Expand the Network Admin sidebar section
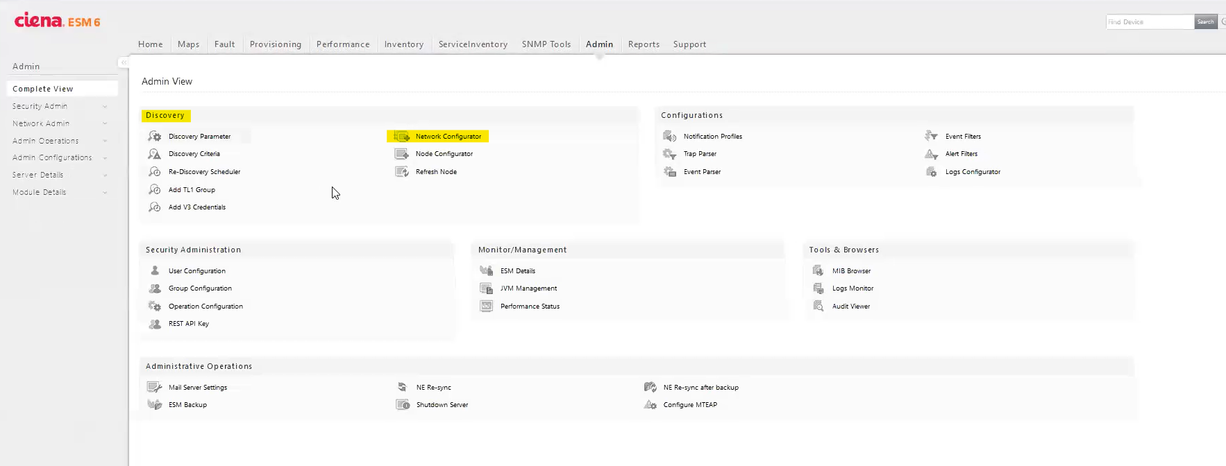 [x=105, y=123]
